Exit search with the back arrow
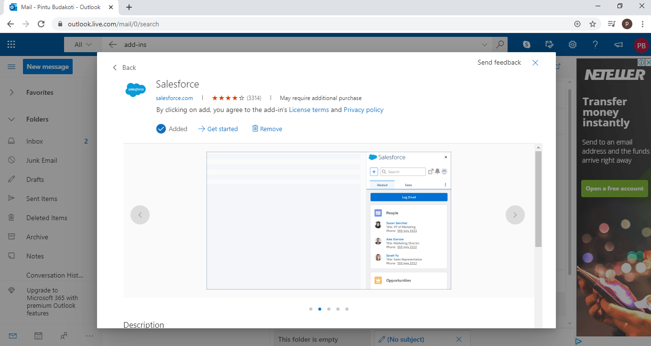This screenshot has height=346, width=651. coord(113,45)
